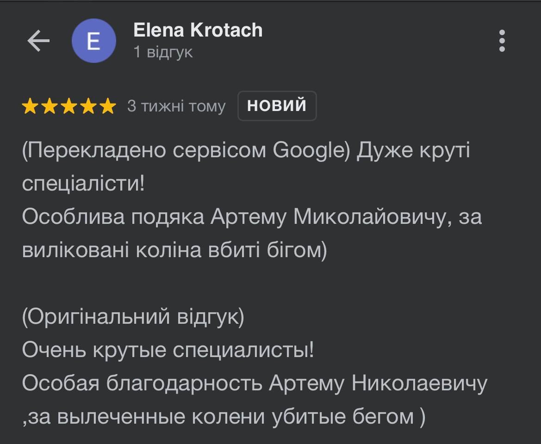Click the "Очень крутые специалисты!" line
Screen dimensions: 541x444
(x=168, y=350)
